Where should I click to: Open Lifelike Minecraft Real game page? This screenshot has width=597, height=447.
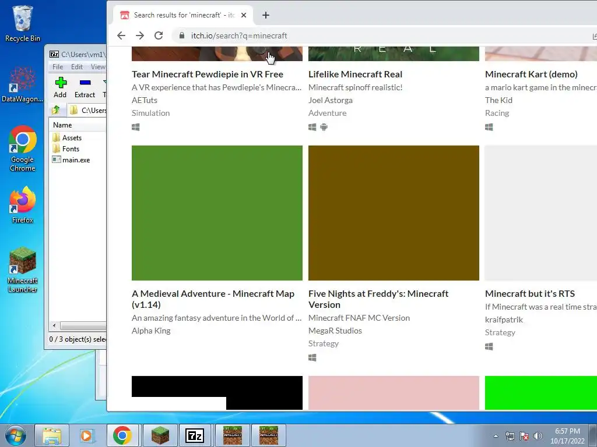355,74
